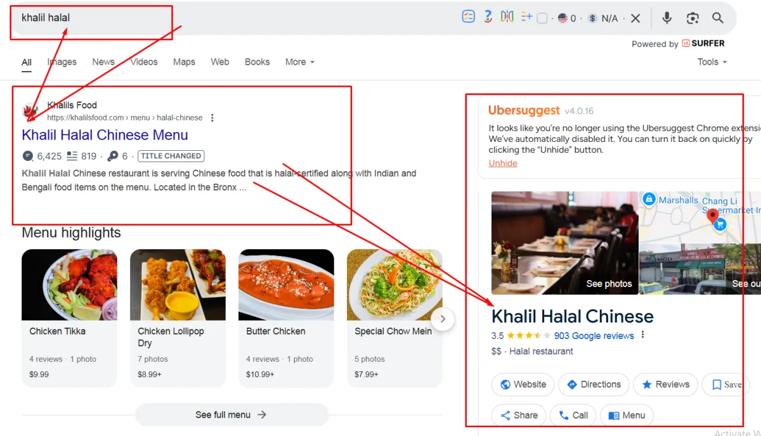
Task: Save the place with the Save button
Action: (726, 385)
